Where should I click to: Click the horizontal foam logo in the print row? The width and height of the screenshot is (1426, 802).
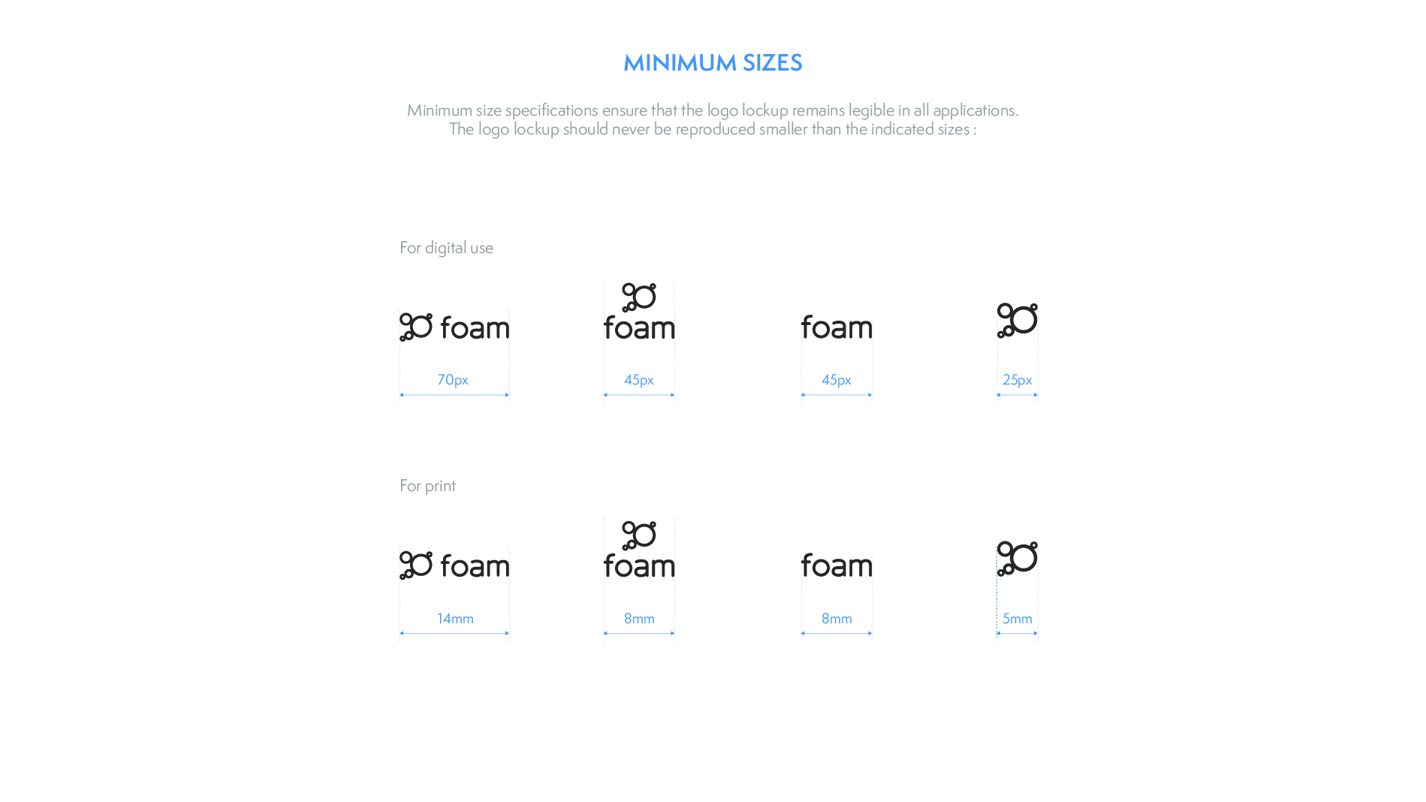tap(454, 565)
